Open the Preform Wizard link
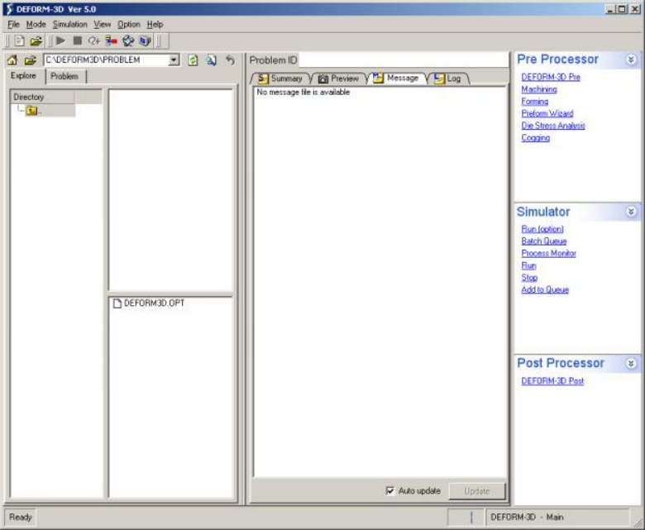Viewport: 645px width, 530px height. coord(547,113)
